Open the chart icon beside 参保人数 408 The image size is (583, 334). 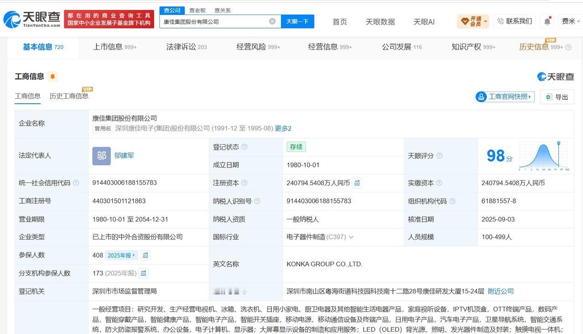145,255
